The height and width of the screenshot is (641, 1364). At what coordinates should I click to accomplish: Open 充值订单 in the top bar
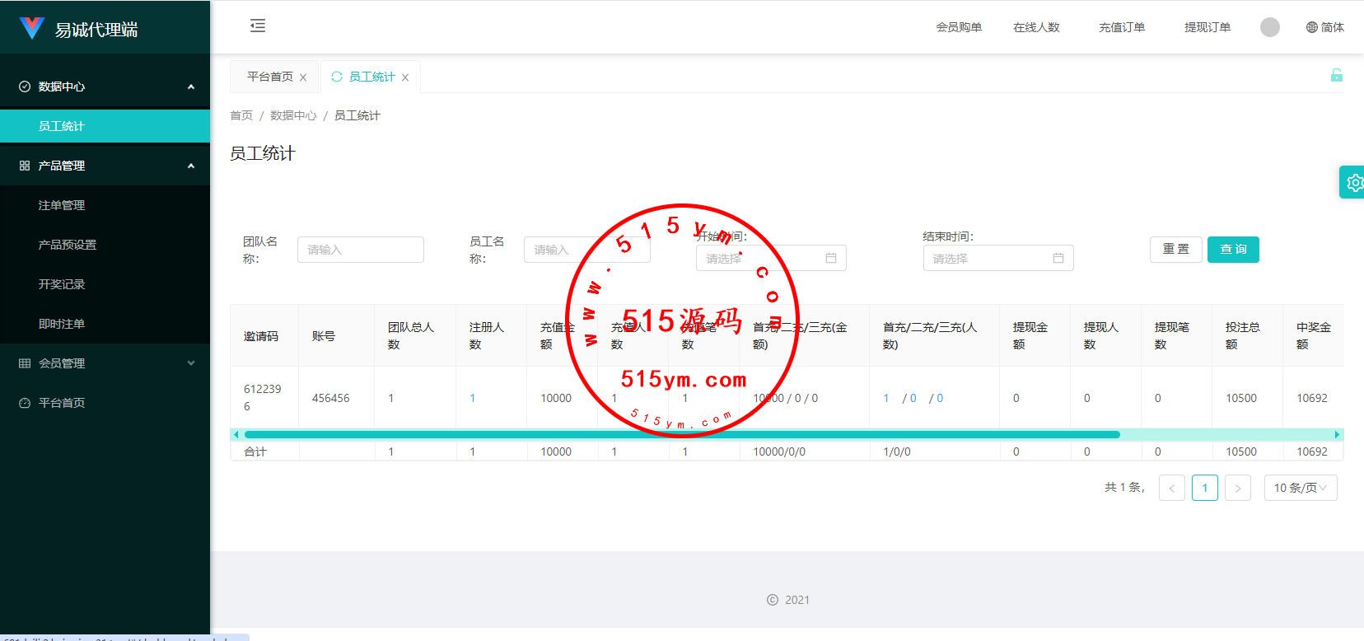pyautogui.click(x=1121, y=27)
